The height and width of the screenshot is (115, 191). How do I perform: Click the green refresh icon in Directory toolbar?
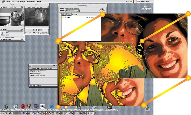(x=68, y=15)
